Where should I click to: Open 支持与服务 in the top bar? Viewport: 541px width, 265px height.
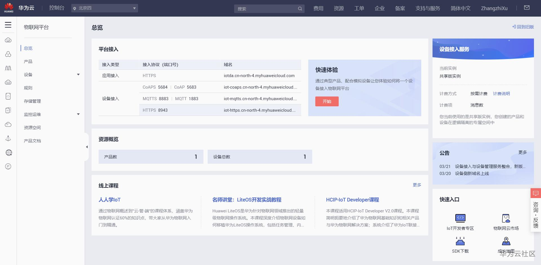tap(428, 8)
